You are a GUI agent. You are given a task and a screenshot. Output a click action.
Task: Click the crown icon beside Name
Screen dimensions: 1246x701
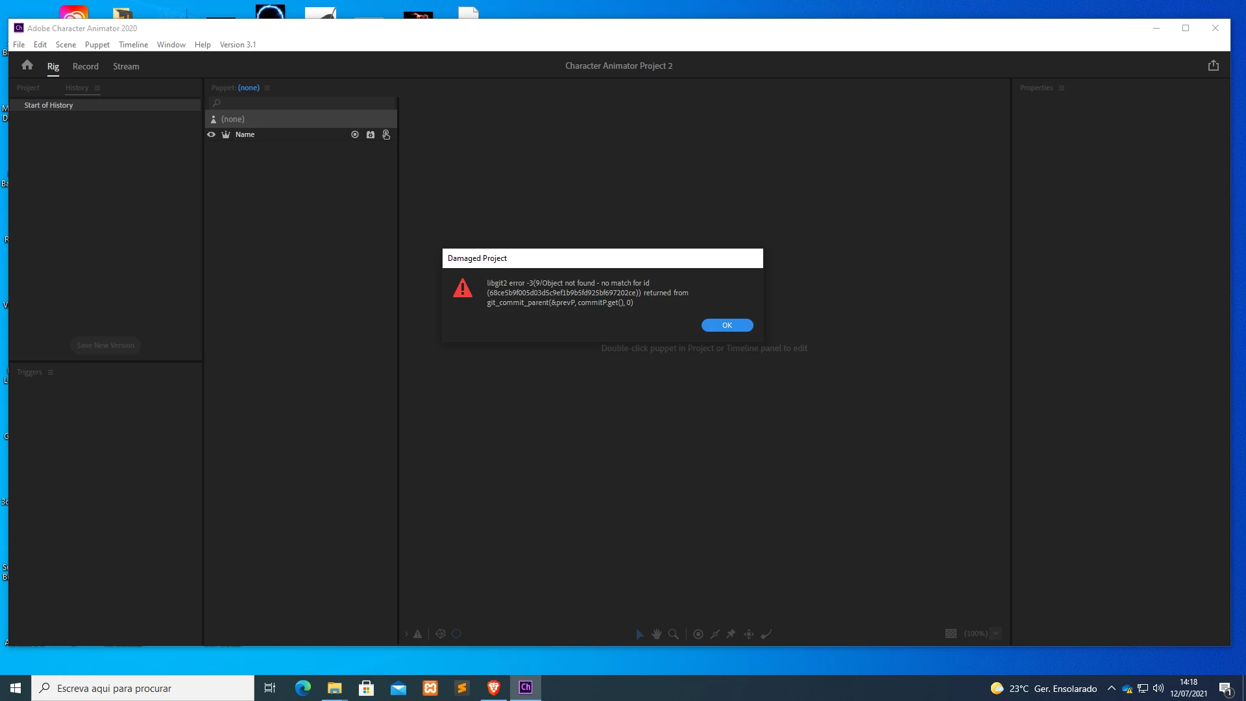(x=226, y=134)
